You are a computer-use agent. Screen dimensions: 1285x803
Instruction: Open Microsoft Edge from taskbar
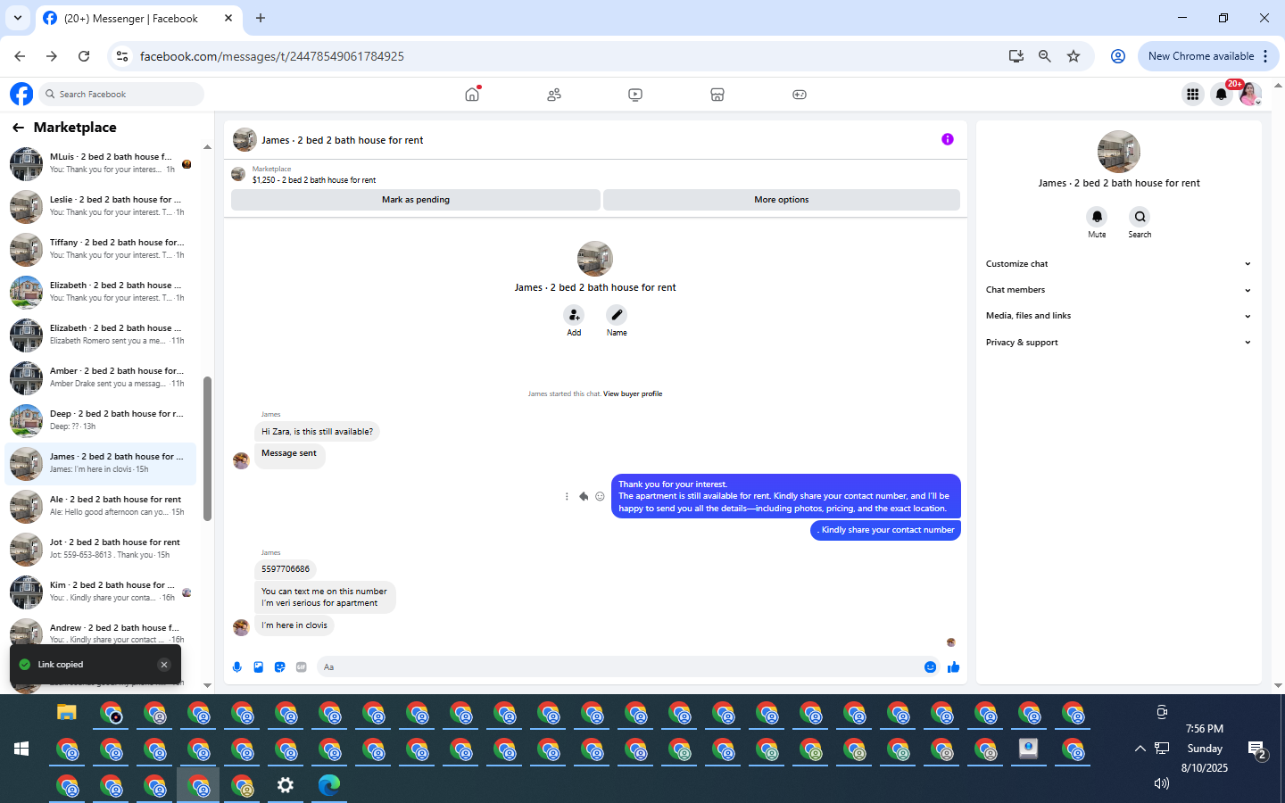pos(329,785)
